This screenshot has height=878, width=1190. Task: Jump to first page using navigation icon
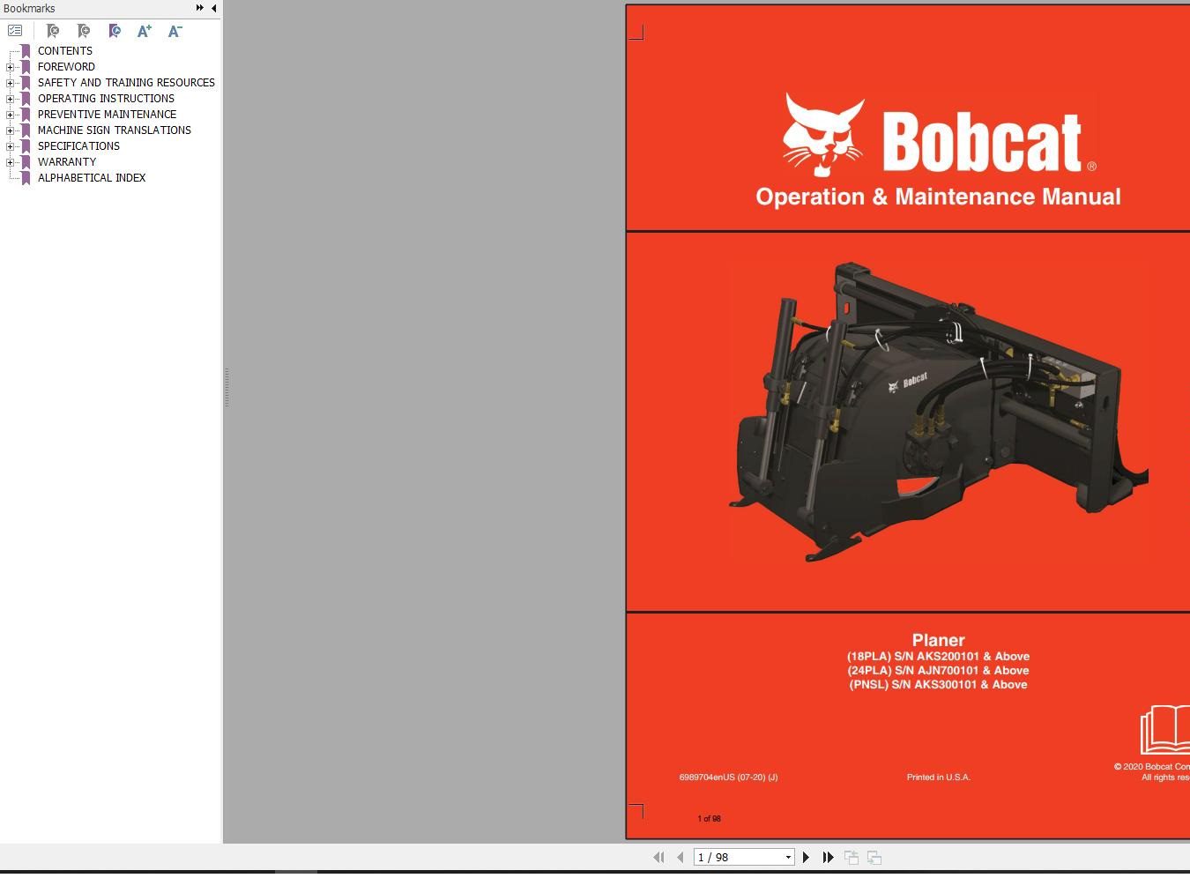pos(658,857)
